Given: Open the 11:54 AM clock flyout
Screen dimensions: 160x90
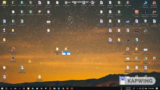Looking at the screenshot, I should tap(151, 88).
